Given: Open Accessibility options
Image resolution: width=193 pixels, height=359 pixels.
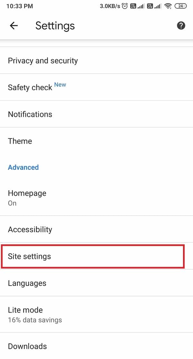Looking at the screenshot, I should [x=30, y=229].
